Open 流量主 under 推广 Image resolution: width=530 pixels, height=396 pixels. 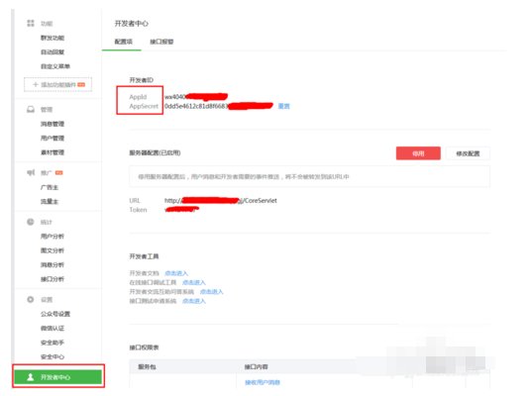click(50, 201)
